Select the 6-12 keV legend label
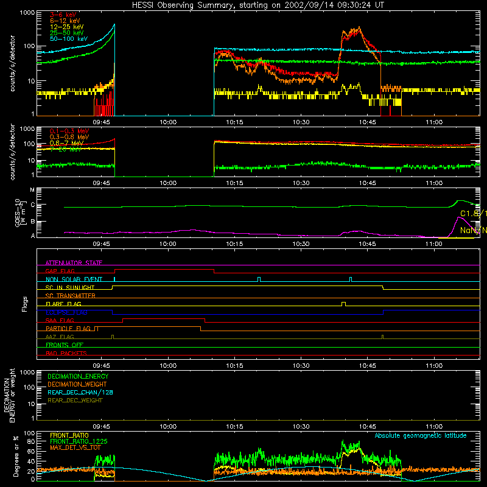The height and width of the screenshot is (487, 487). (65, 21)
